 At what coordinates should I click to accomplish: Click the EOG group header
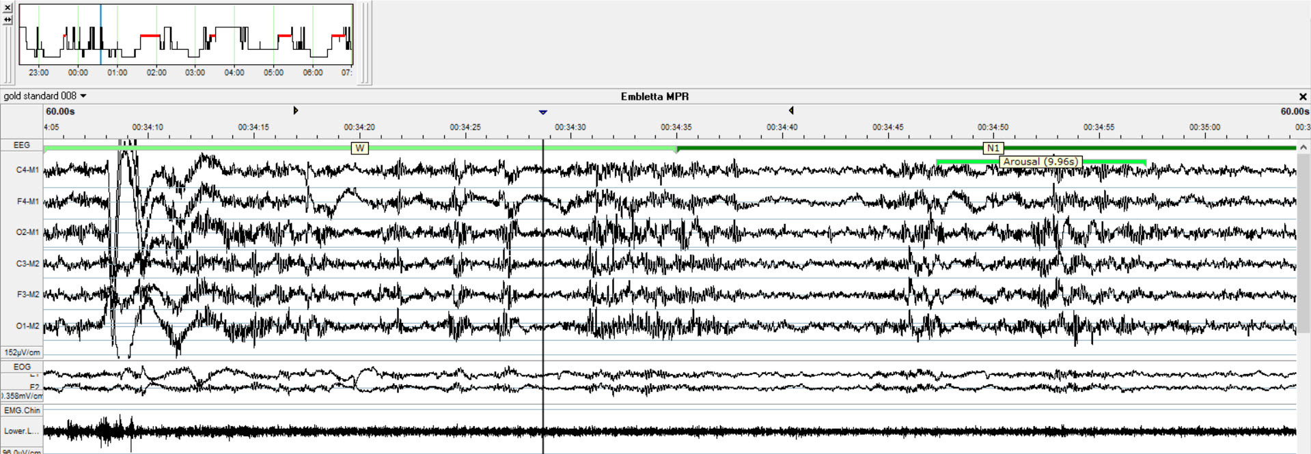[x=22, y=367]
